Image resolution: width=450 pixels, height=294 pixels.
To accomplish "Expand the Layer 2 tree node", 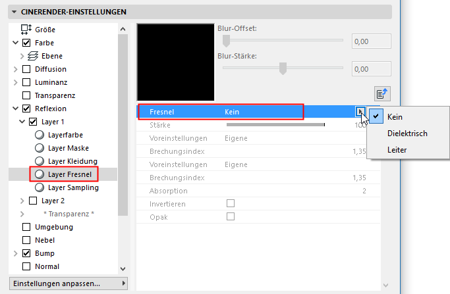I will point(22,201).
